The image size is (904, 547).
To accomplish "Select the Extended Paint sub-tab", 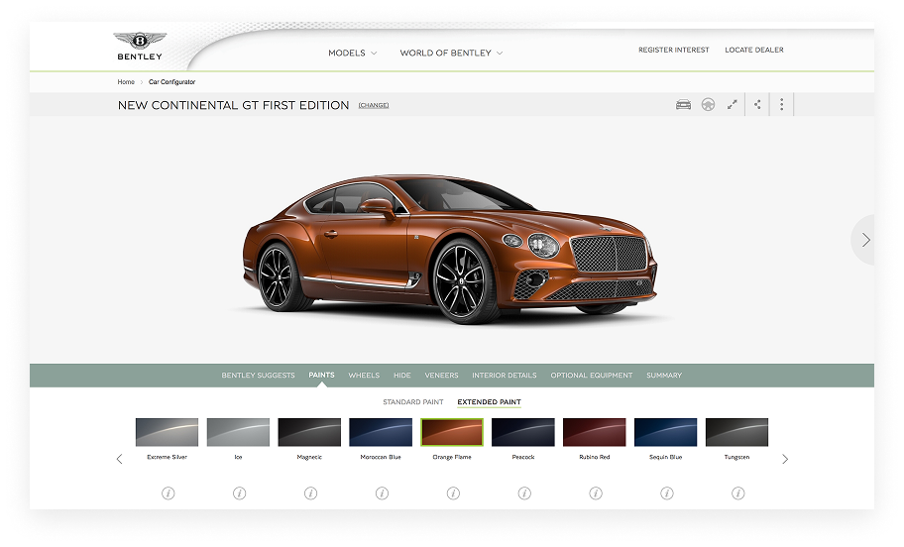I will (489, 401).
